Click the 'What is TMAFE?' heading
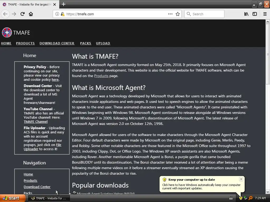 click(95, 56)
